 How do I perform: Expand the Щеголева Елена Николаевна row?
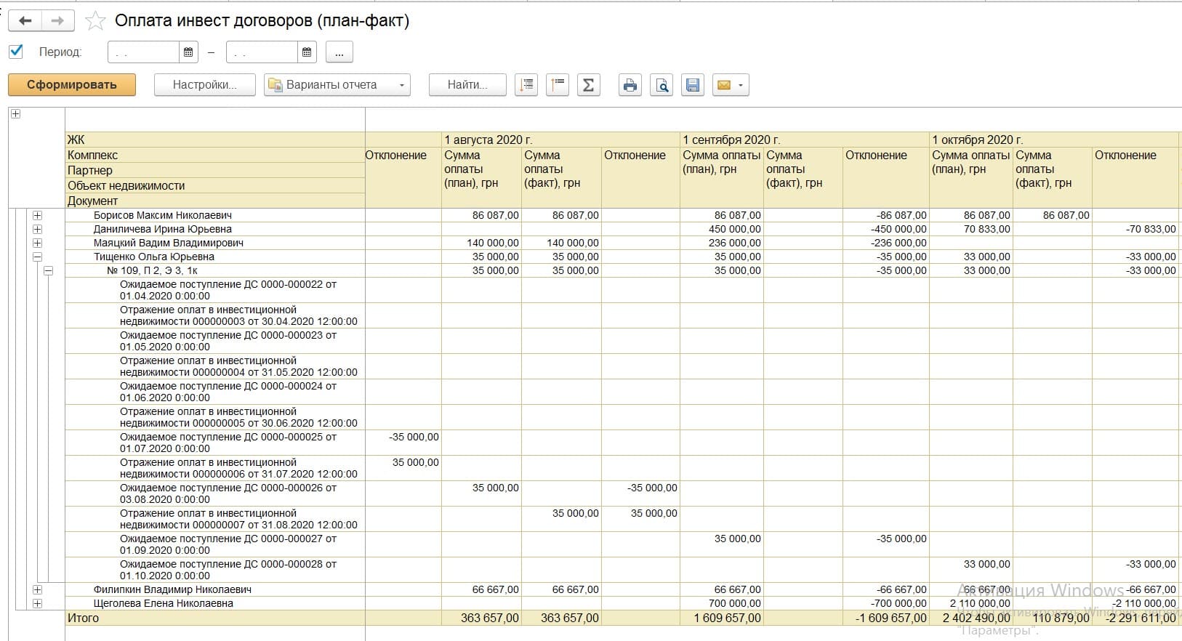point(37,603)
